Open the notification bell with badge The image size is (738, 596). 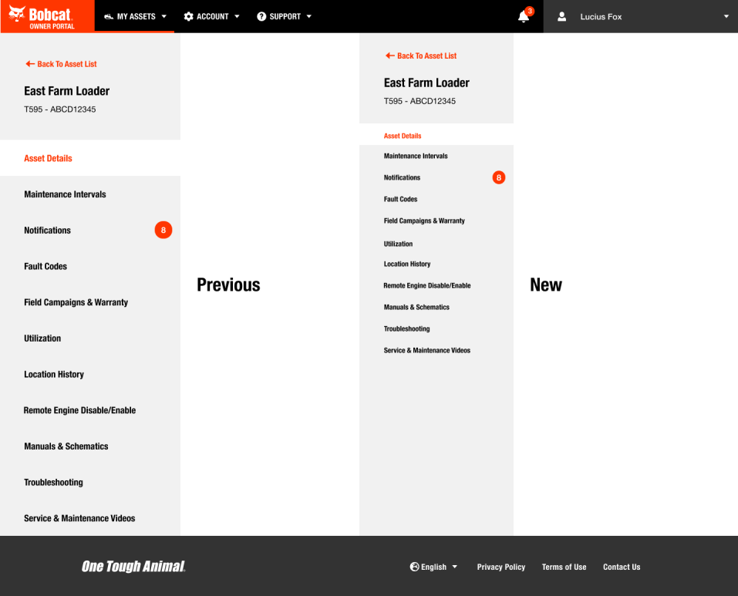[524, 16]
